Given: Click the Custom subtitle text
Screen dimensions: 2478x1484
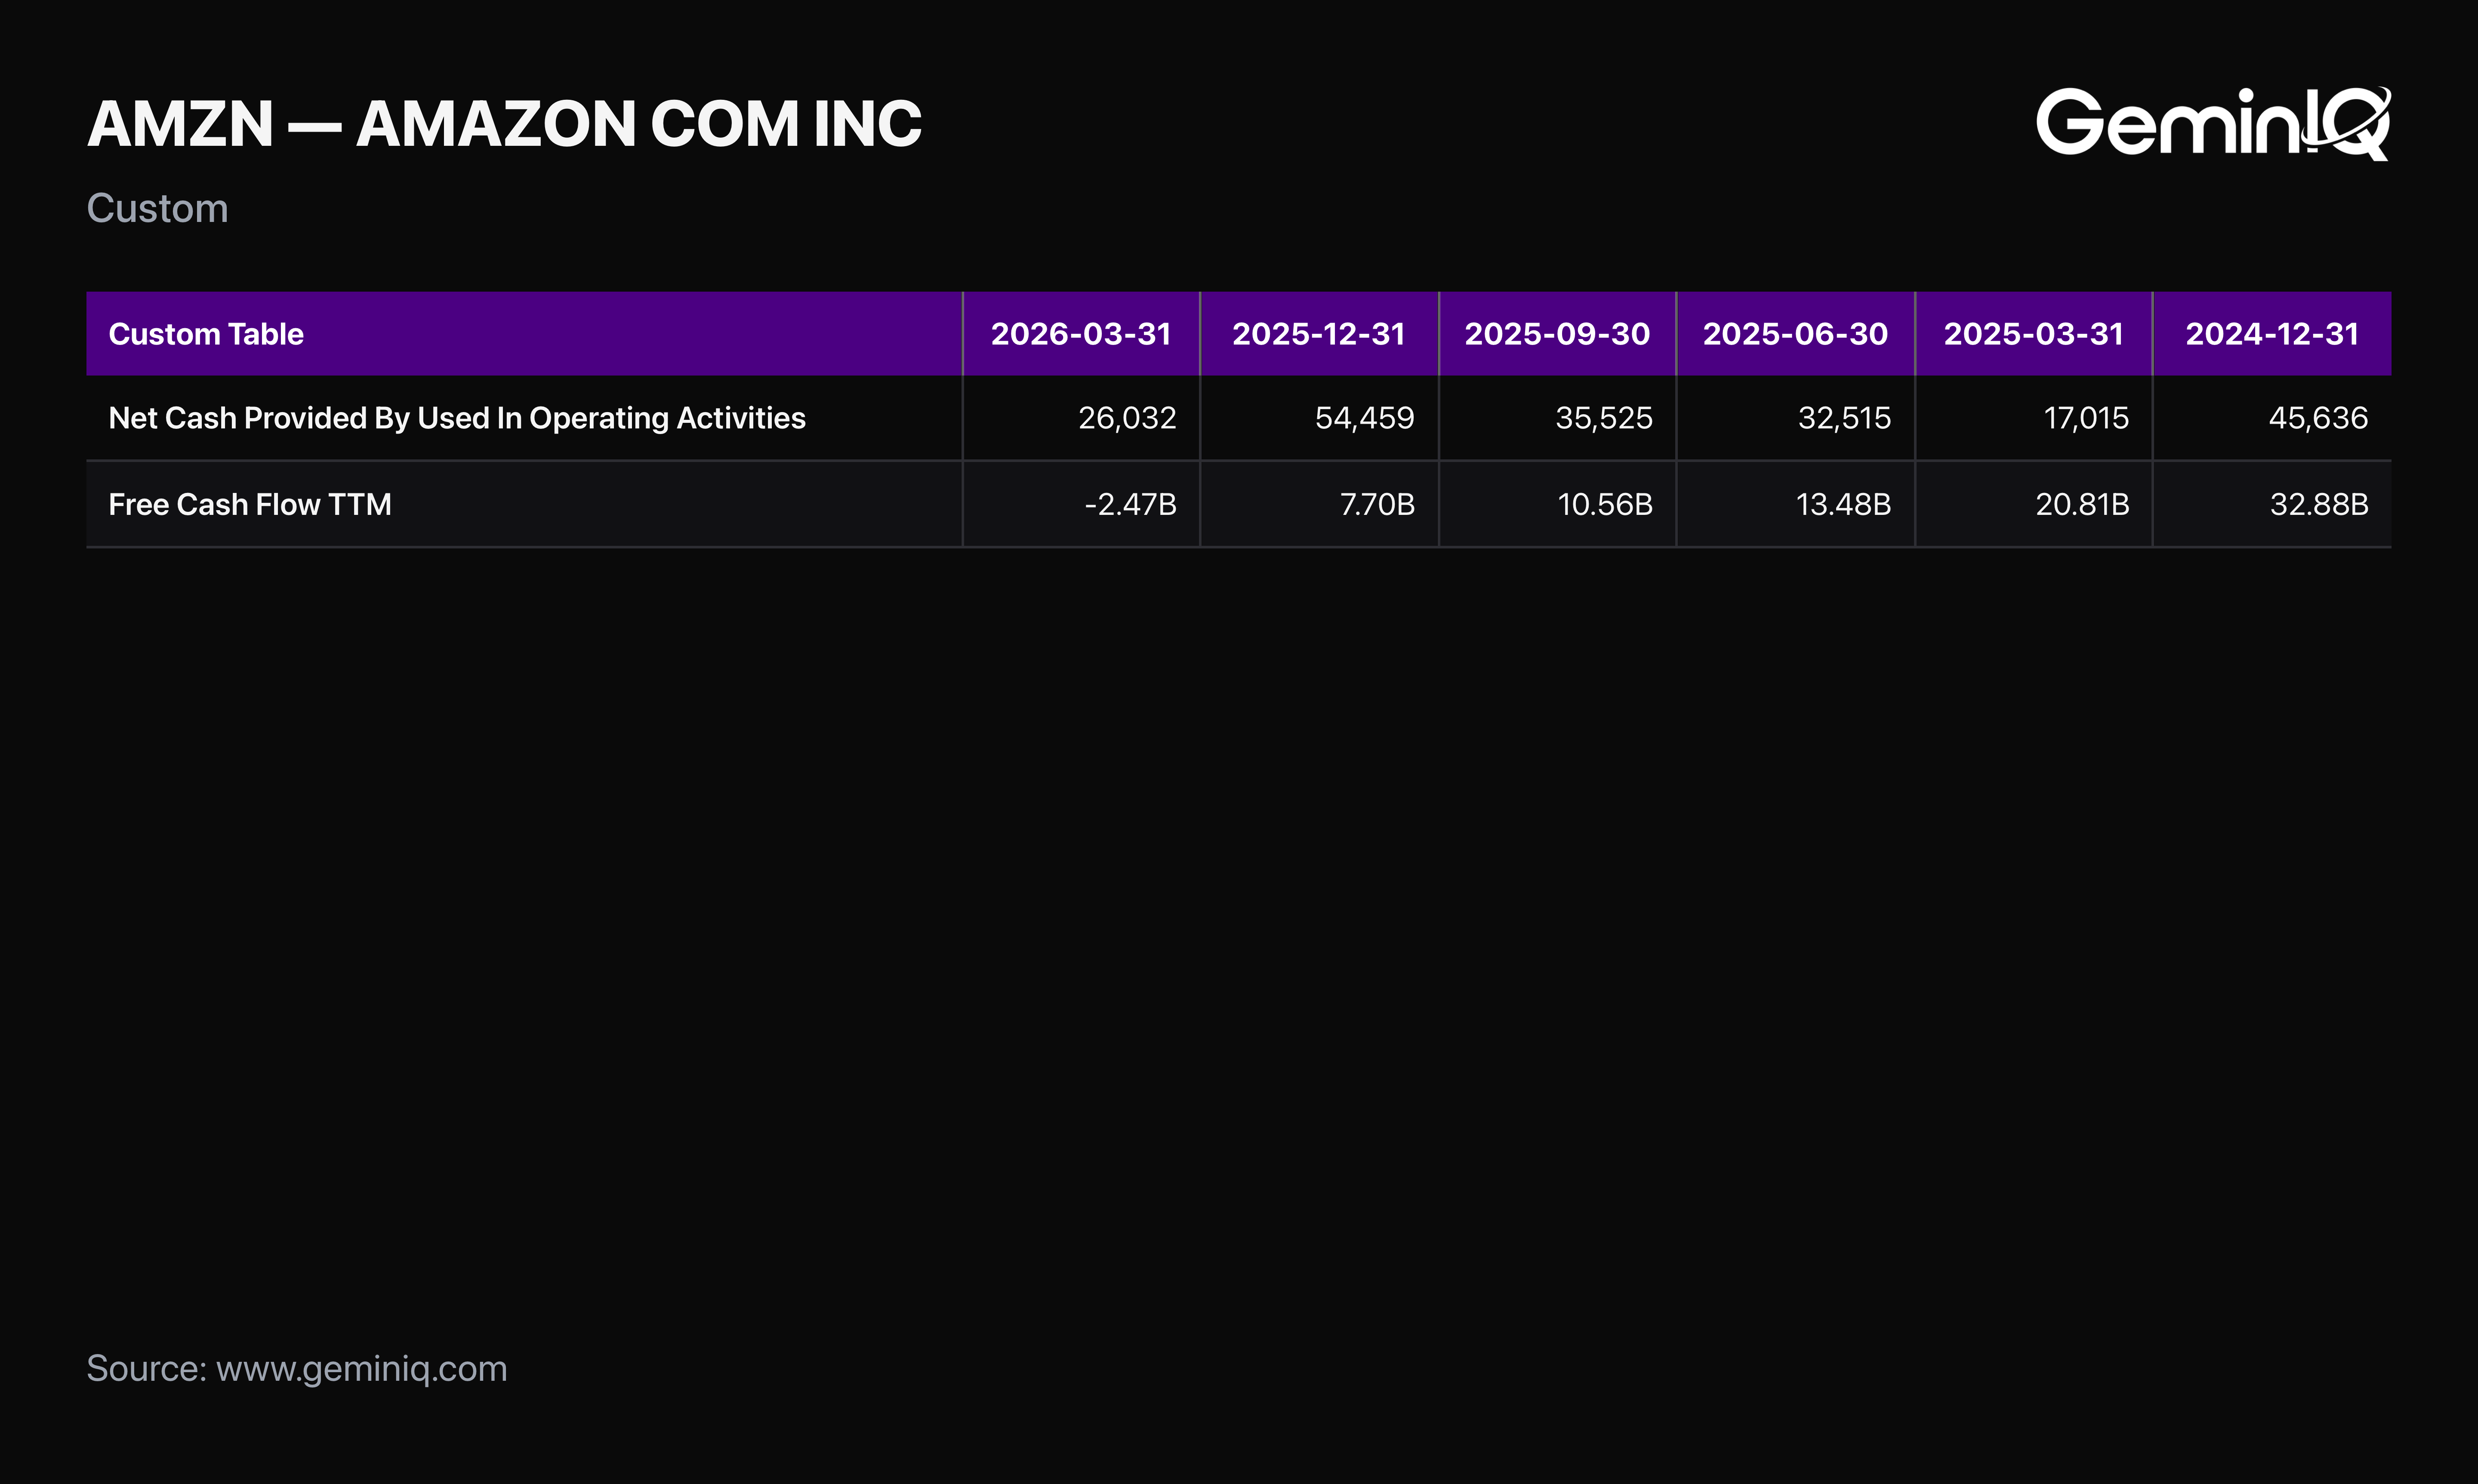Looking at the screenshot, I should click(157, 208).
